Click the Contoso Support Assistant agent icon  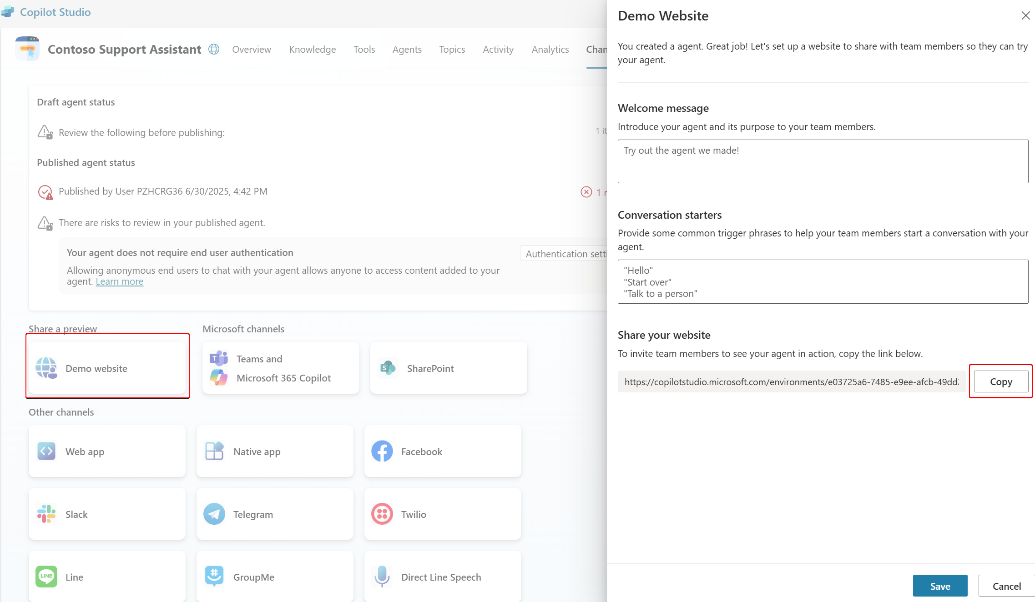[x=27, y=49]
